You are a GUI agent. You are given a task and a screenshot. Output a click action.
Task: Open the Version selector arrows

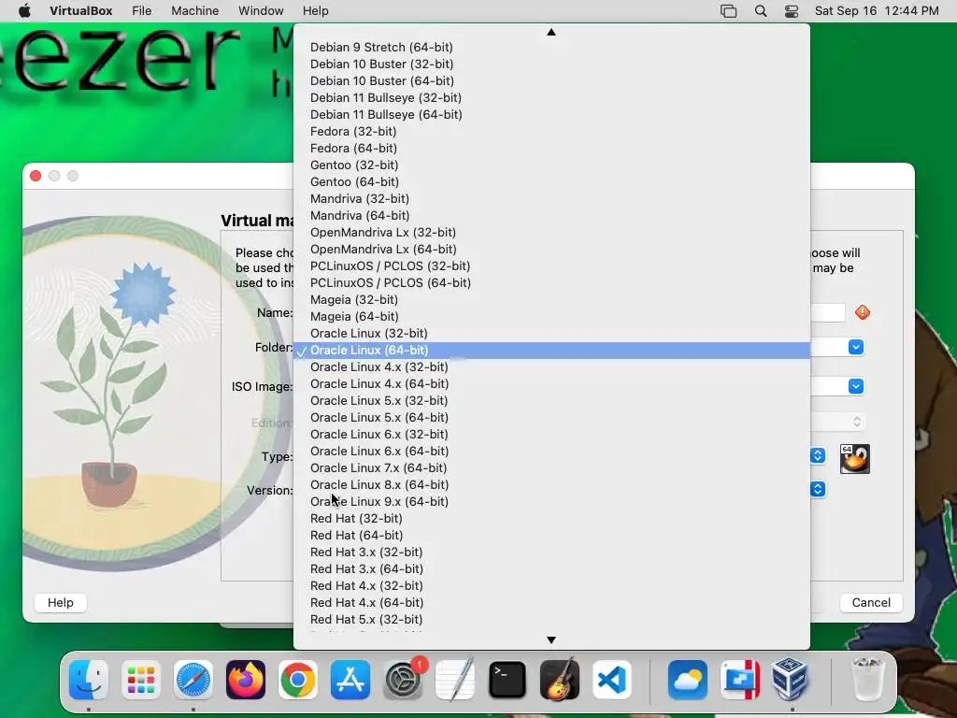818,490
